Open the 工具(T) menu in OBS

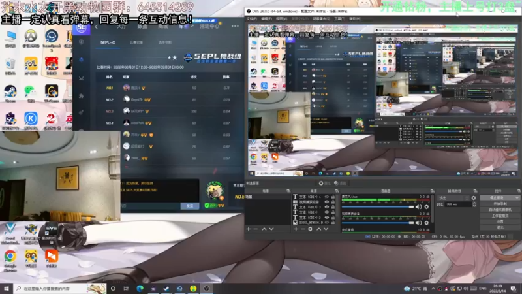coord(339,19)
